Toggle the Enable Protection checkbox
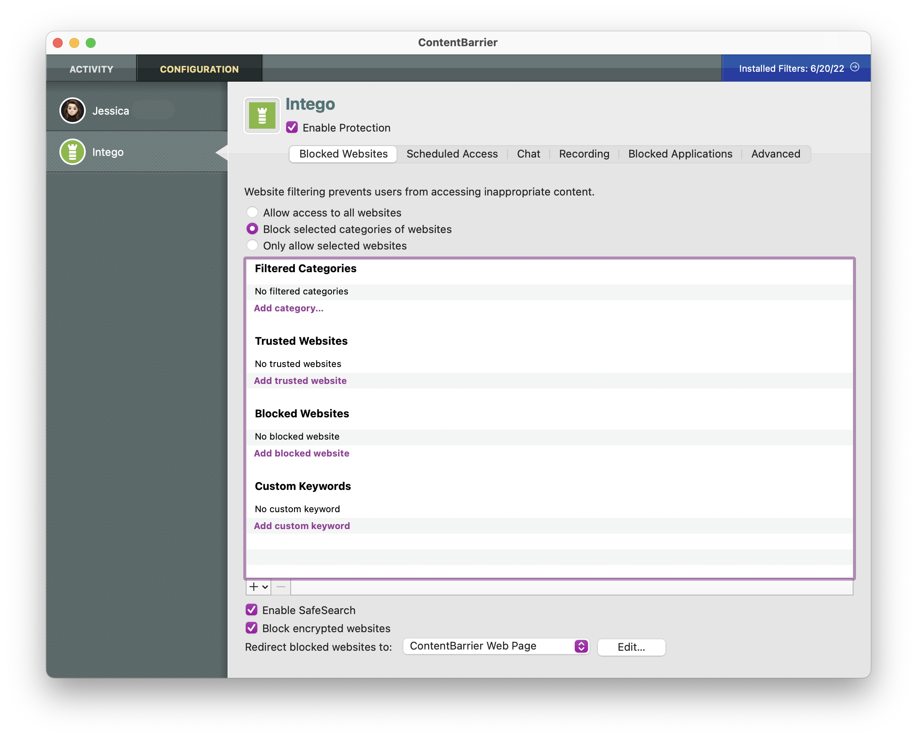 (x=292, y=127)
